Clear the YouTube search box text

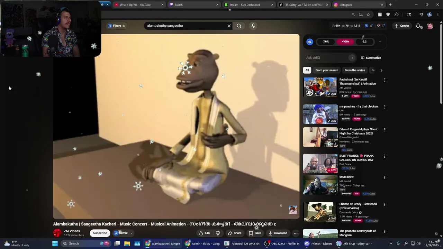click(229, 26)
